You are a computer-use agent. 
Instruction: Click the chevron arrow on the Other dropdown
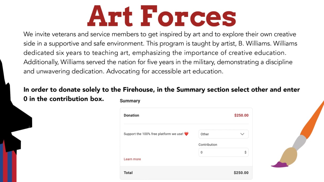(242, 134)
